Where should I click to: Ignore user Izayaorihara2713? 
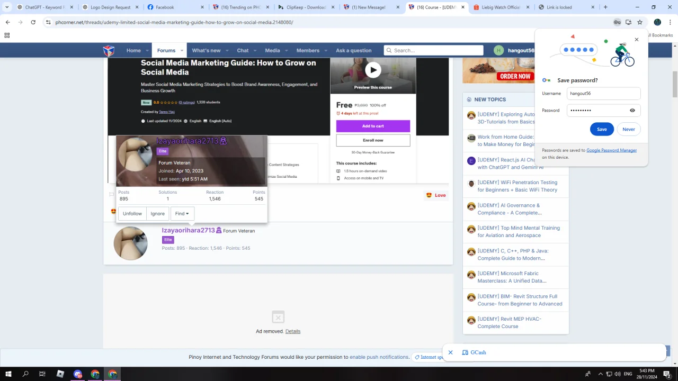coord(157,214)
